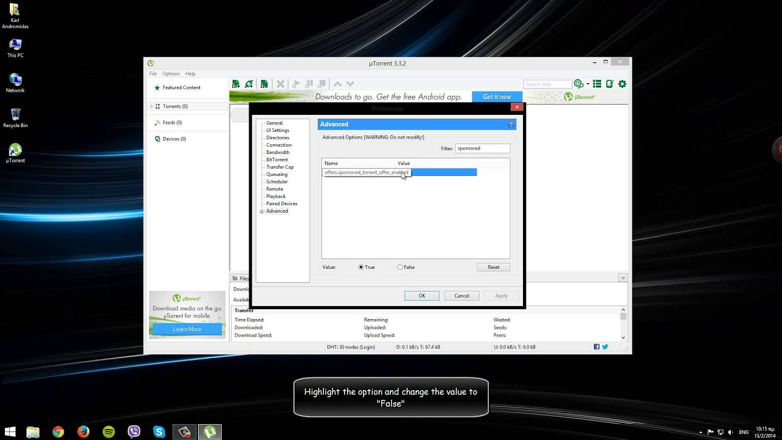
Task: Click the Search Web input field
Action: tap(547, 84)
